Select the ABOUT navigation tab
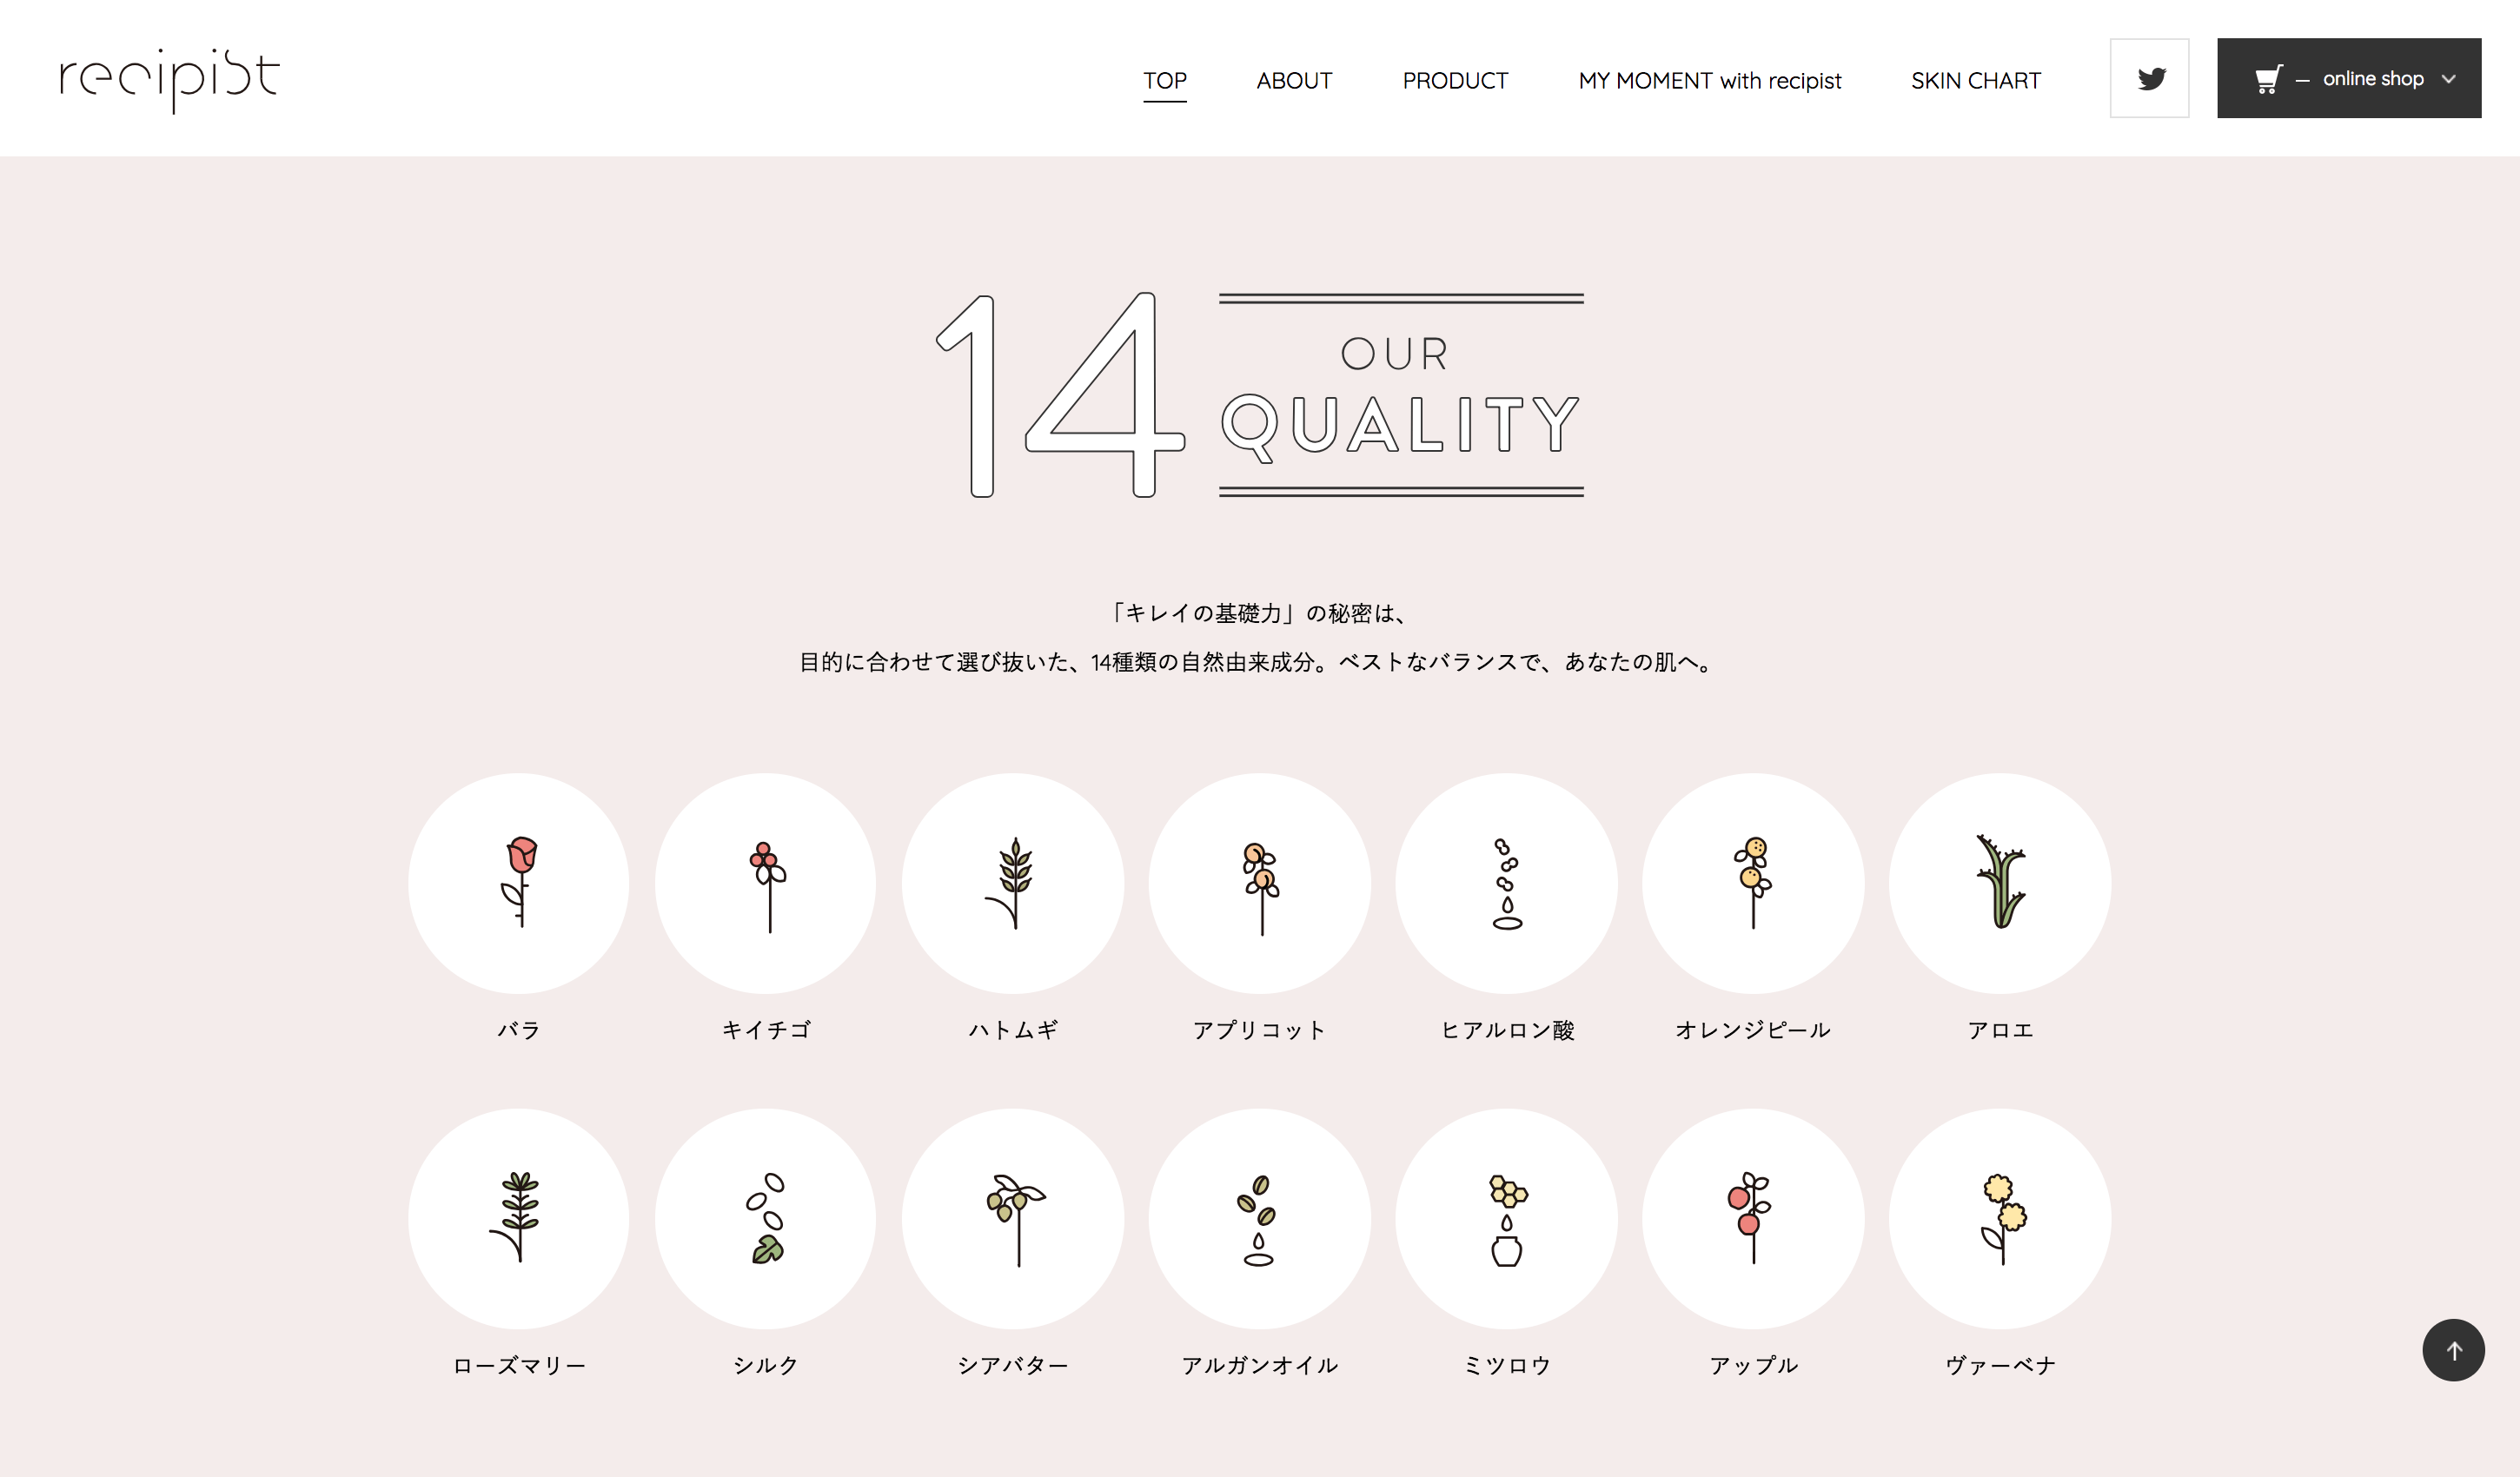2520x1477 pixels. point(1292,79)
